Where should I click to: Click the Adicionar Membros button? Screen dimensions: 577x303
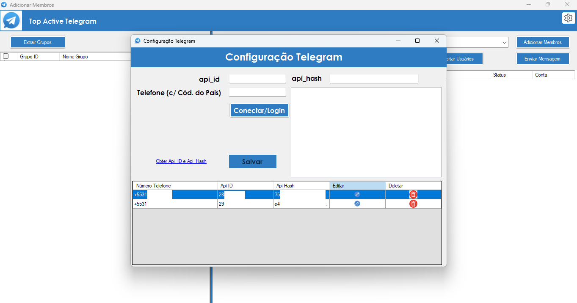click(x=543, y=42)
